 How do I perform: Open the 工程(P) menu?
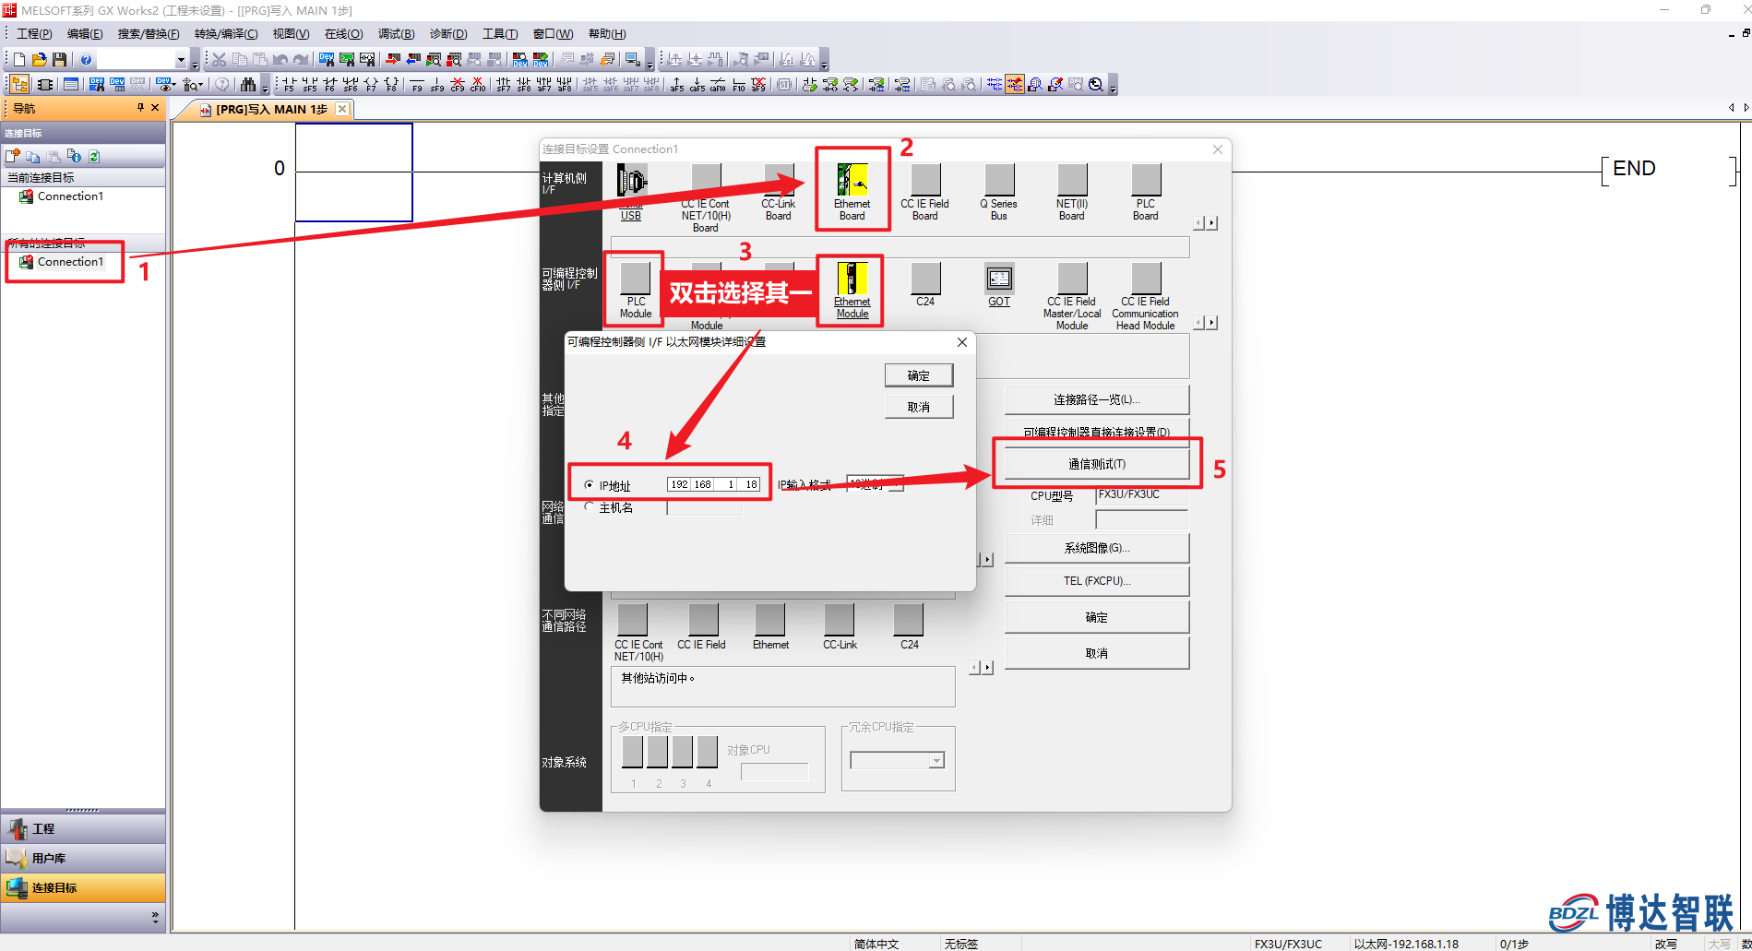point(34,34)
